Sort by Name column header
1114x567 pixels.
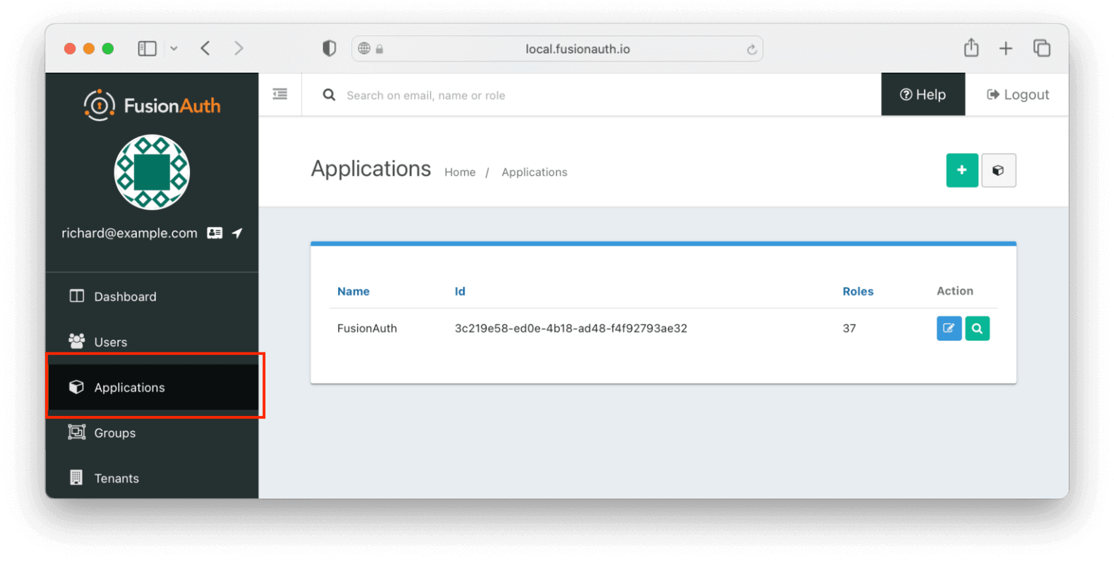point(353,291)
